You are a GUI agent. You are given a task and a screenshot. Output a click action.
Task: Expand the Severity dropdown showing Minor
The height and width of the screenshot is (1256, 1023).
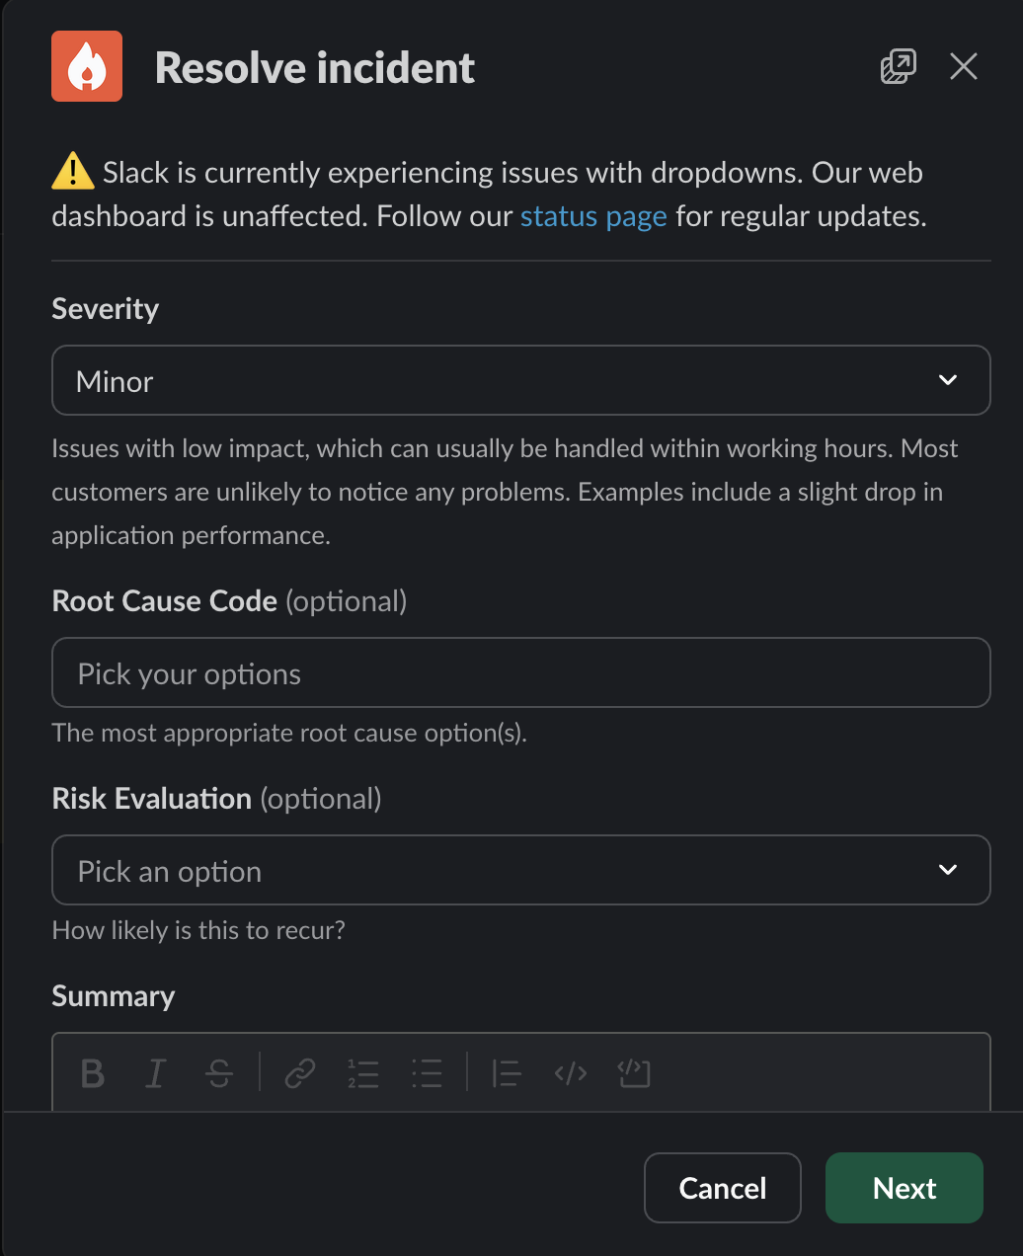(520, 380)
